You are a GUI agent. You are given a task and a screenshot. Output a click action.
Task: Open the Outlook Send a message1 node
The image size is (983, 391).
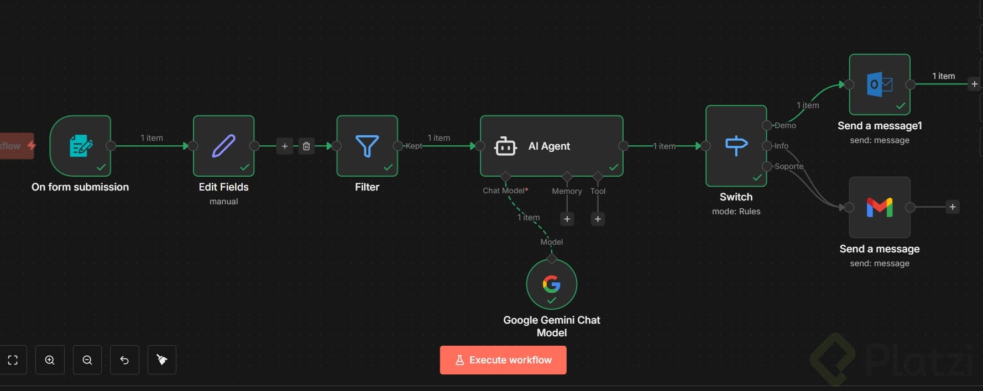(880, 84)
